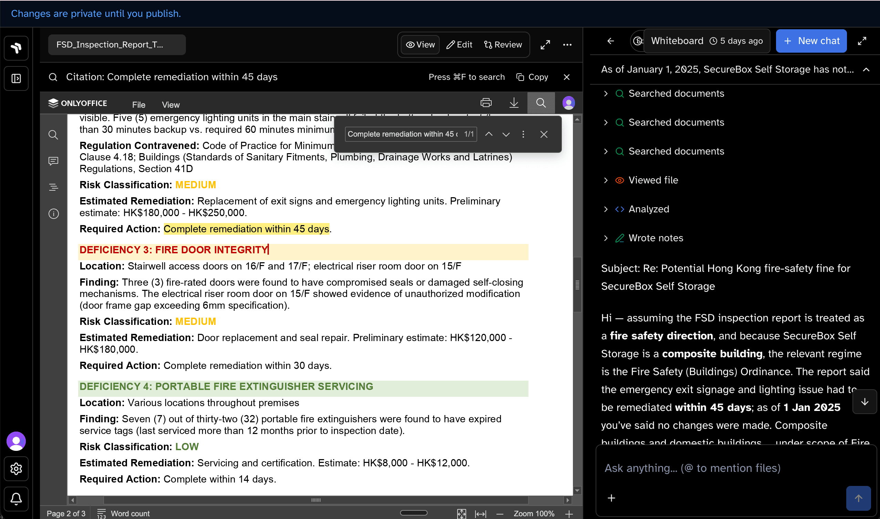
Task: Go to next search result arrow
Action: tap(506, 134)
